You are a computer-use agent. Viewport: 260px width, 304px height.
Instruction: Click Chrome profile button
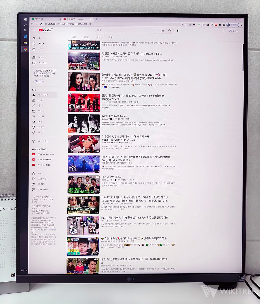(x=233, y=25)
